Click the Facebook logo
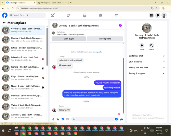Screen dimensions: 171x136 pos(5,15)
